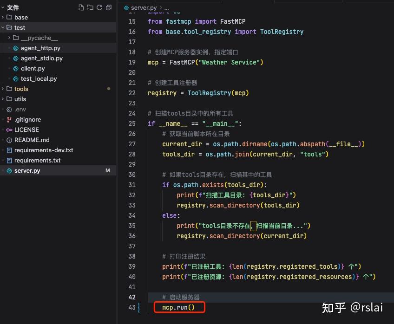Click the breadcrumb ellipsis after server.py
The height and width of the screenshot is (324, 394).
point(167,8)
